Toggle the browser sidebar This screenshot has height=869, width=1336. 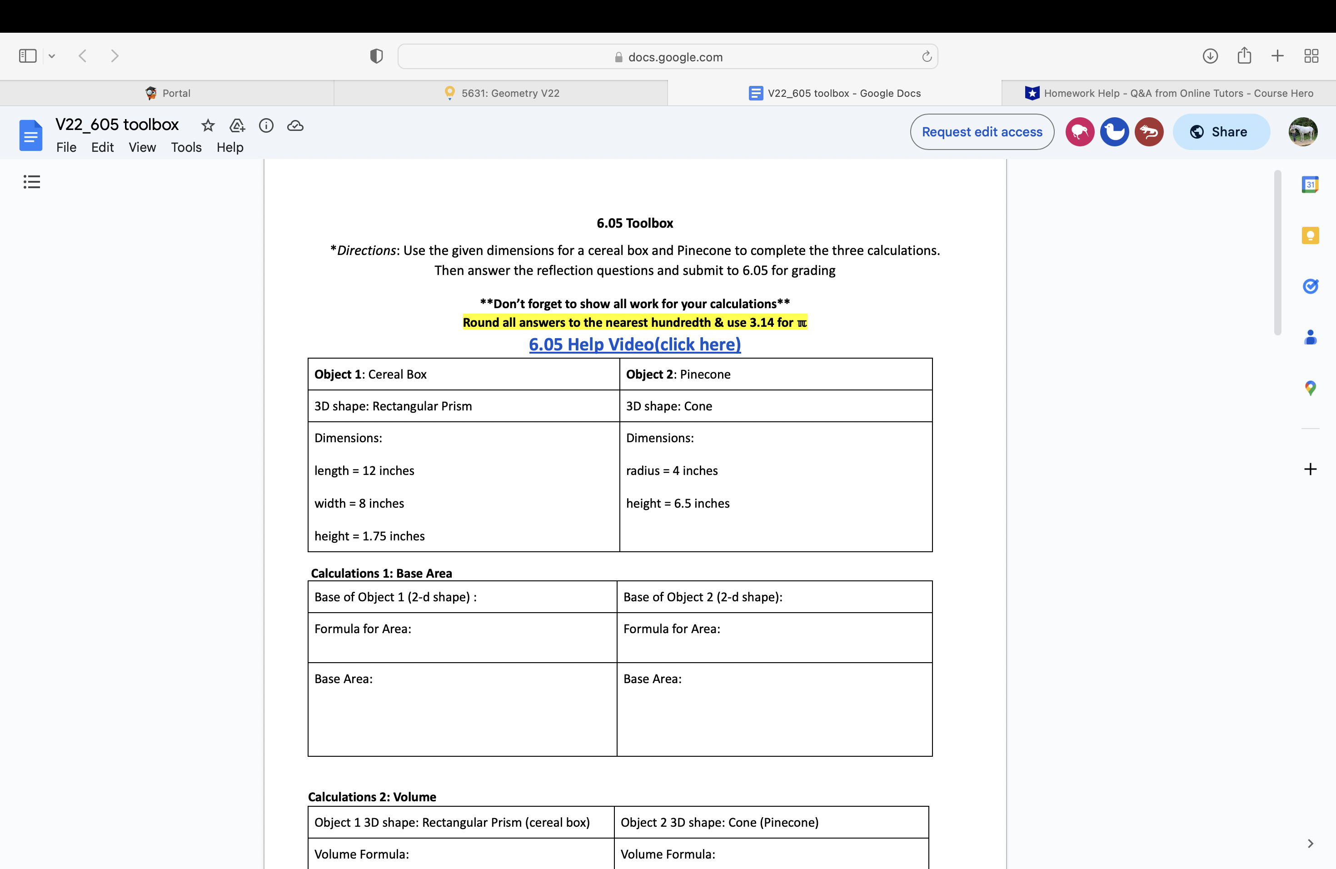[28, 55]
